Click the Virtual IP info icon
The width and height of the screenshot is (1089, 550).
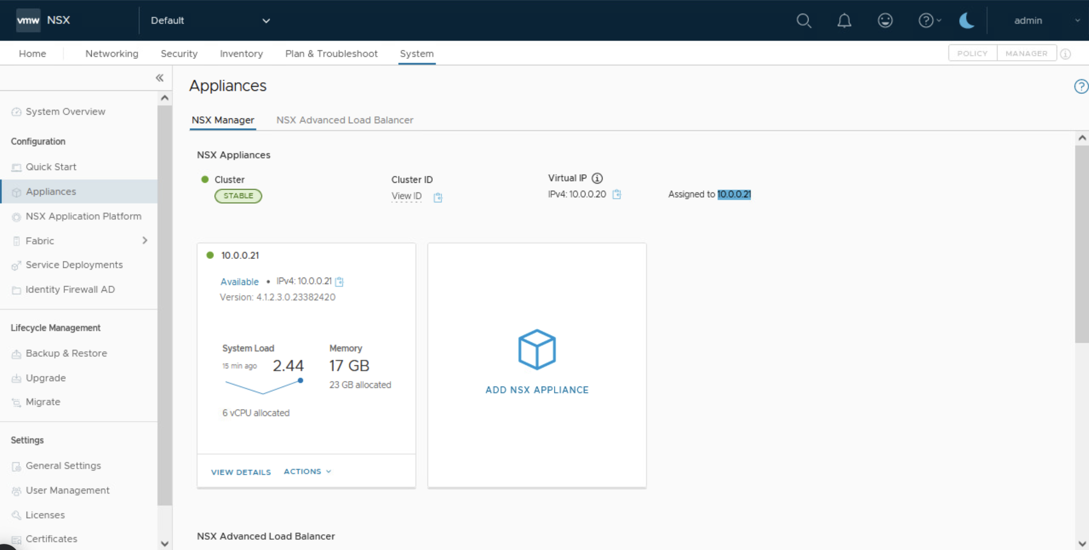pos(597,178)
